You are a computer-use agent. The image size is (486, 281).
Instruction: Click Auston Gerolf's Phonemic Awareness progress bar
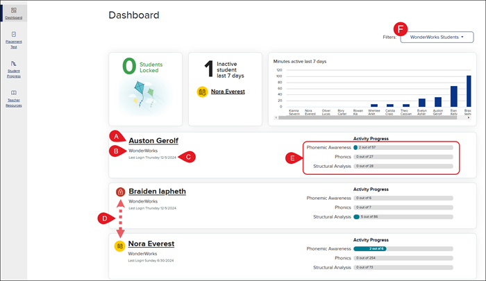[403, 147]
